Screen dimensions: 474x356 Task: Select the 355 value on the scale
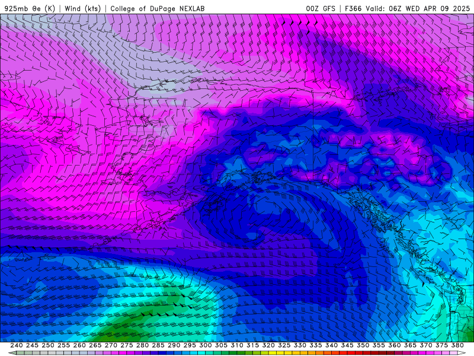click(x=379, y=345)
